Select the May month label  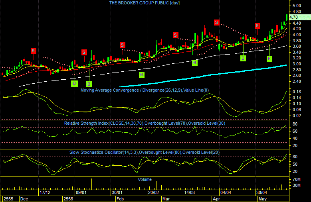[x=263, y=199]
